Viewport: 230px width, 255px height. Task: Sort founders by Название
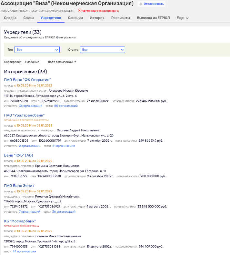(x=32, y=62)
